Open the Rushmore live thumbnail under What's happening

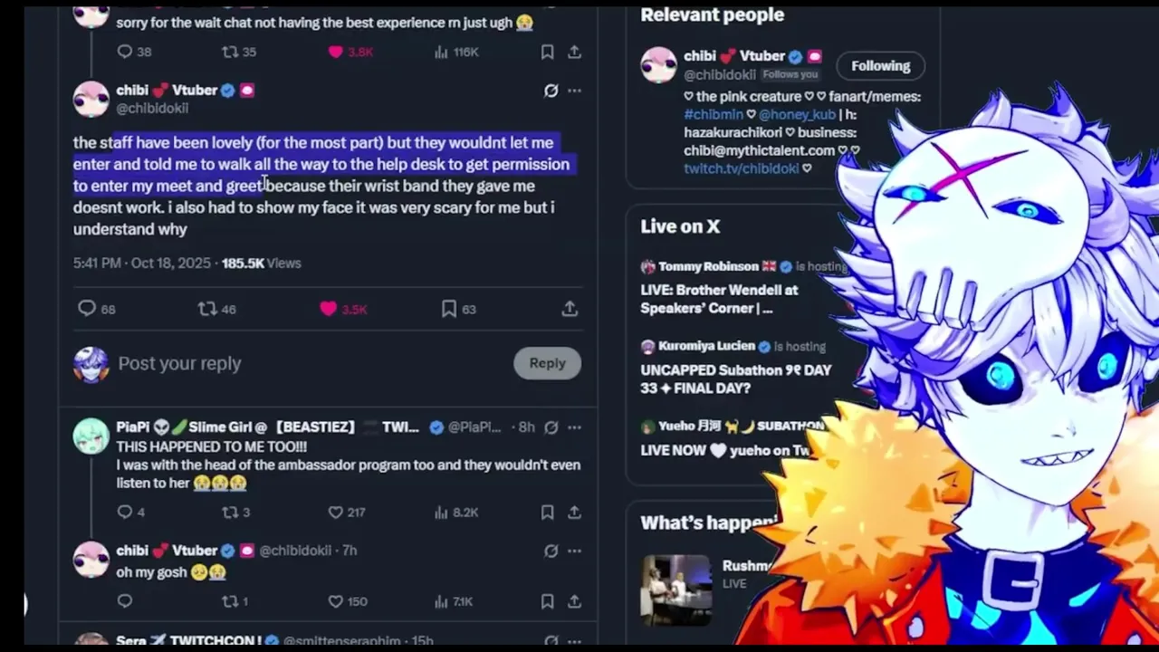676,590
